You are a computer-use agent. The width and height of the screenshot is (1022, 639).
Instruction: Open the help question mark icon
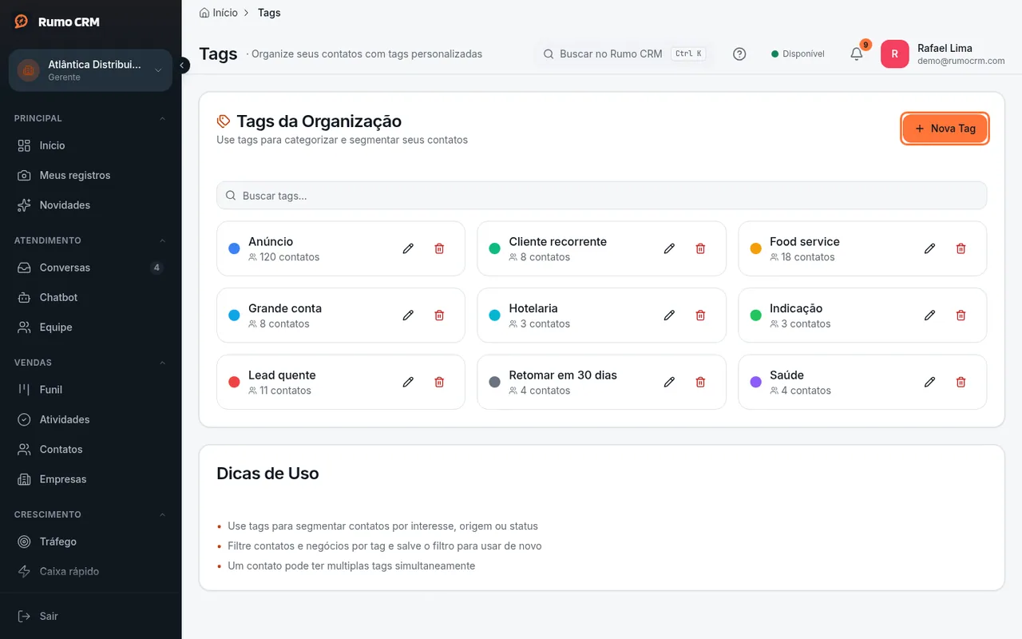739,54
